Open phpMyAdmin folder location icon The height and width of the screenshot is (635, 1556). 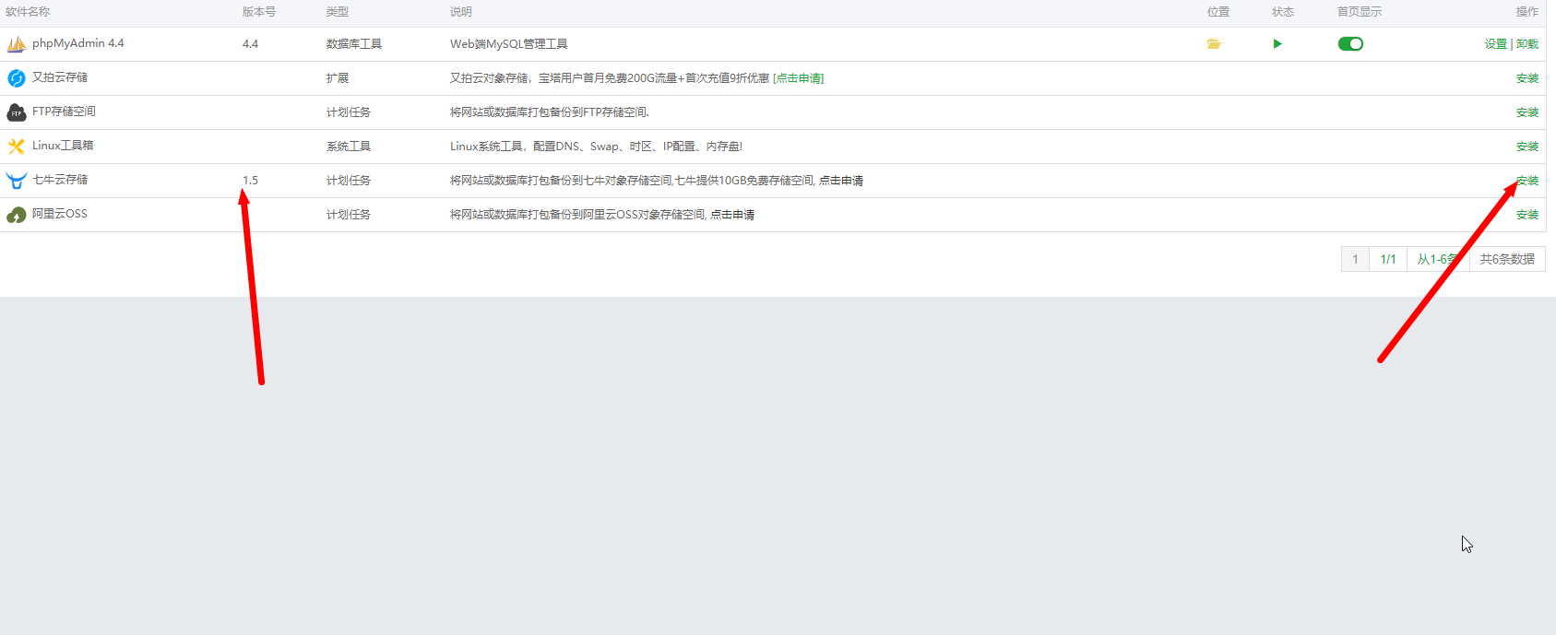tap(1214, 44)
